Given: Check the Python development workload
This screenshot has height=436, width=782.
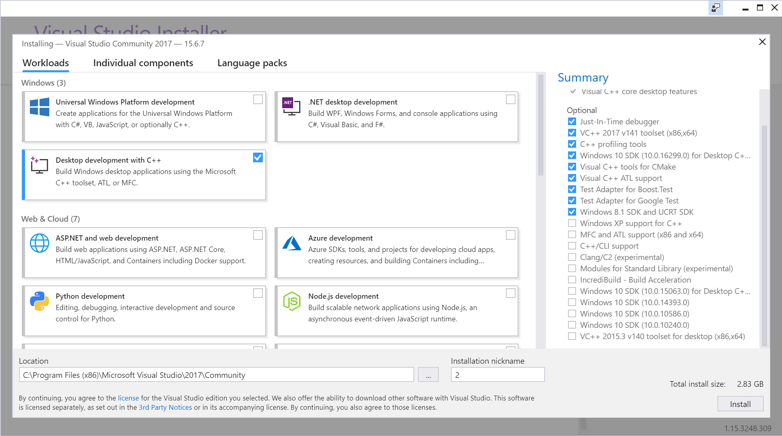Looking at the screenshot, I should coord(258,293).
